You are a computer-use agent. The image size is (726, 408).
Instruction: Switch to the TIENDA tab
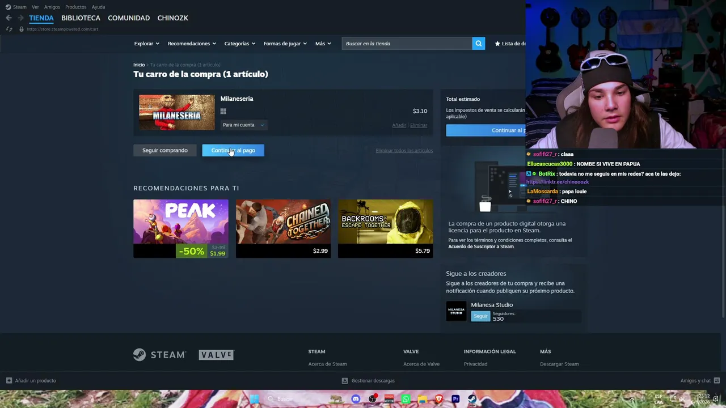tap(41, 18)
